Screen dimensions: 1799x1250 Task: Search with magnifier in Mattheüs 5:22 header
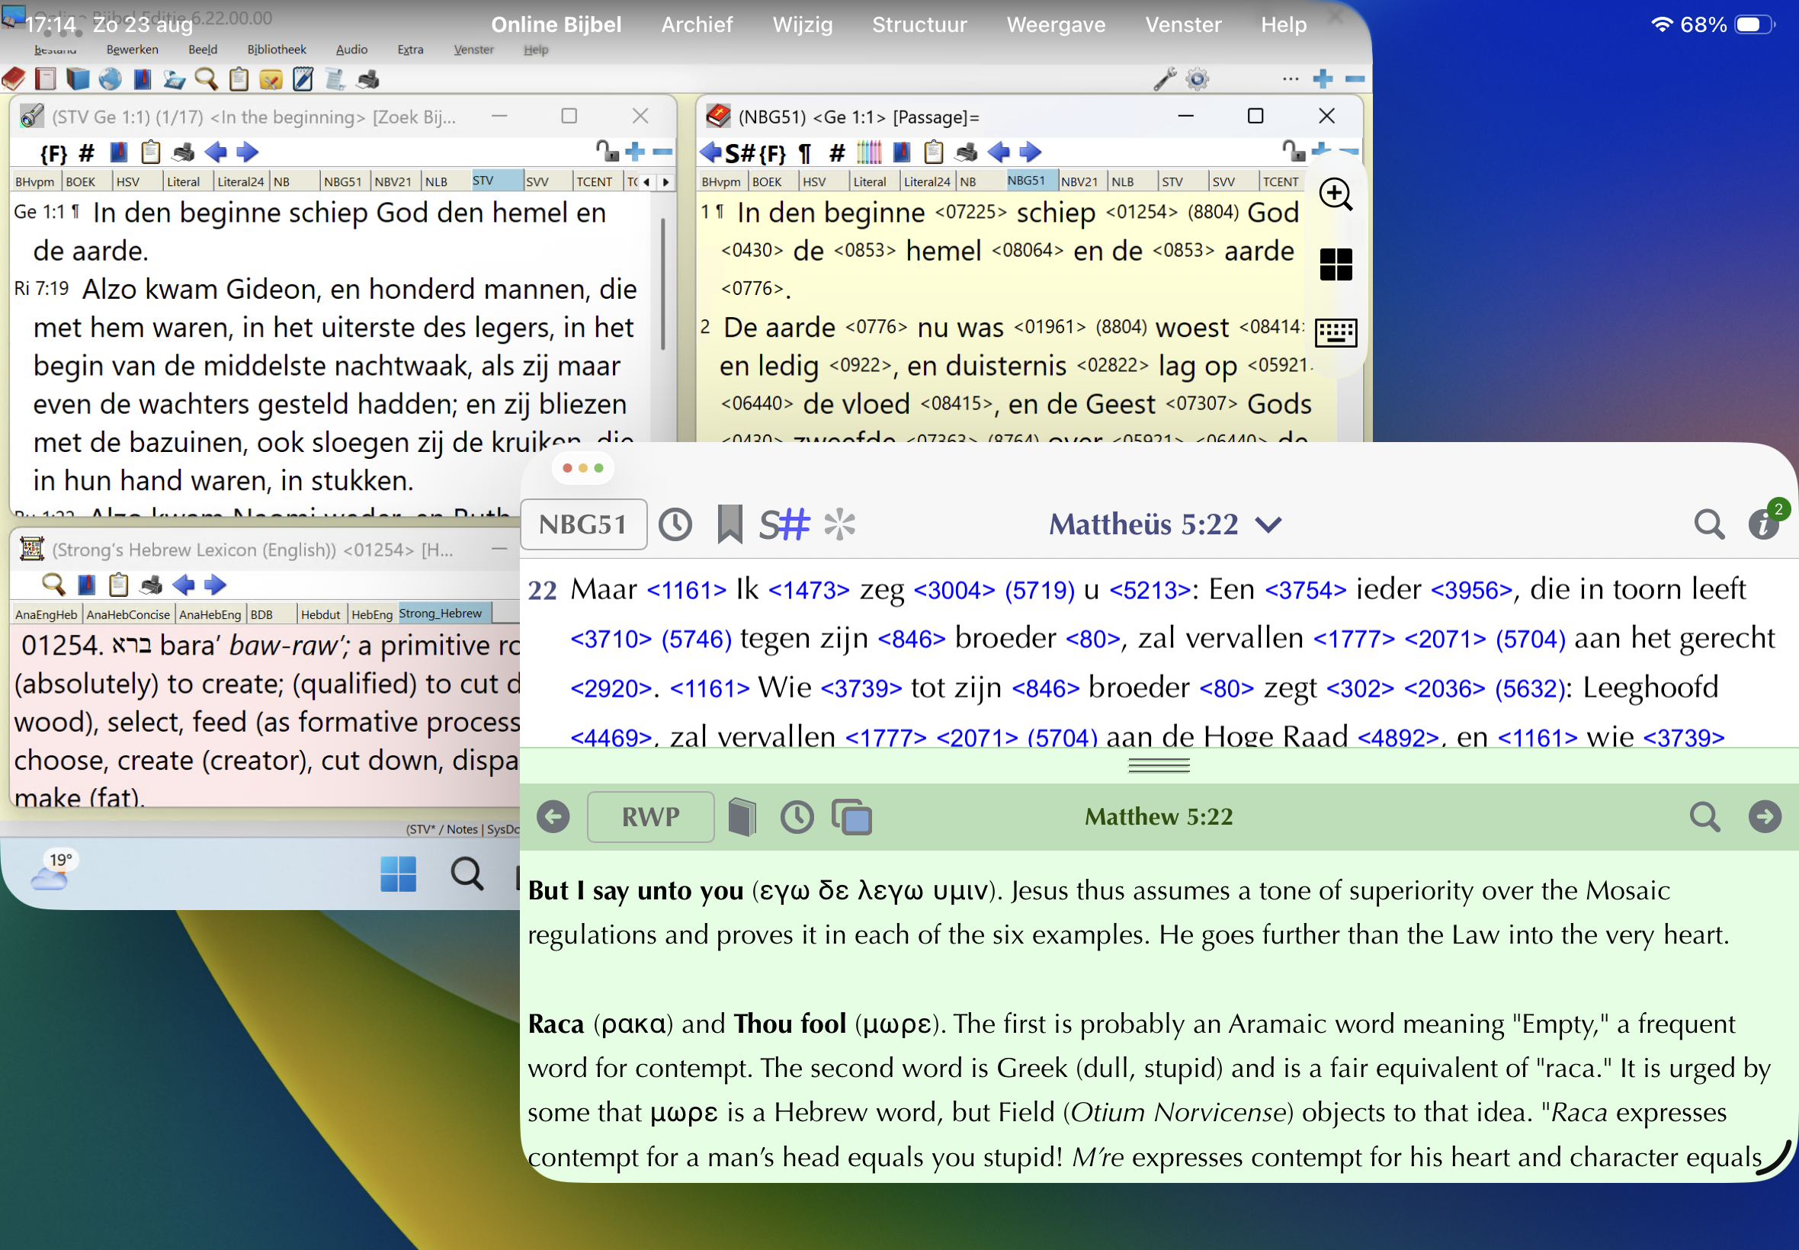click(x=1709, y=524)
